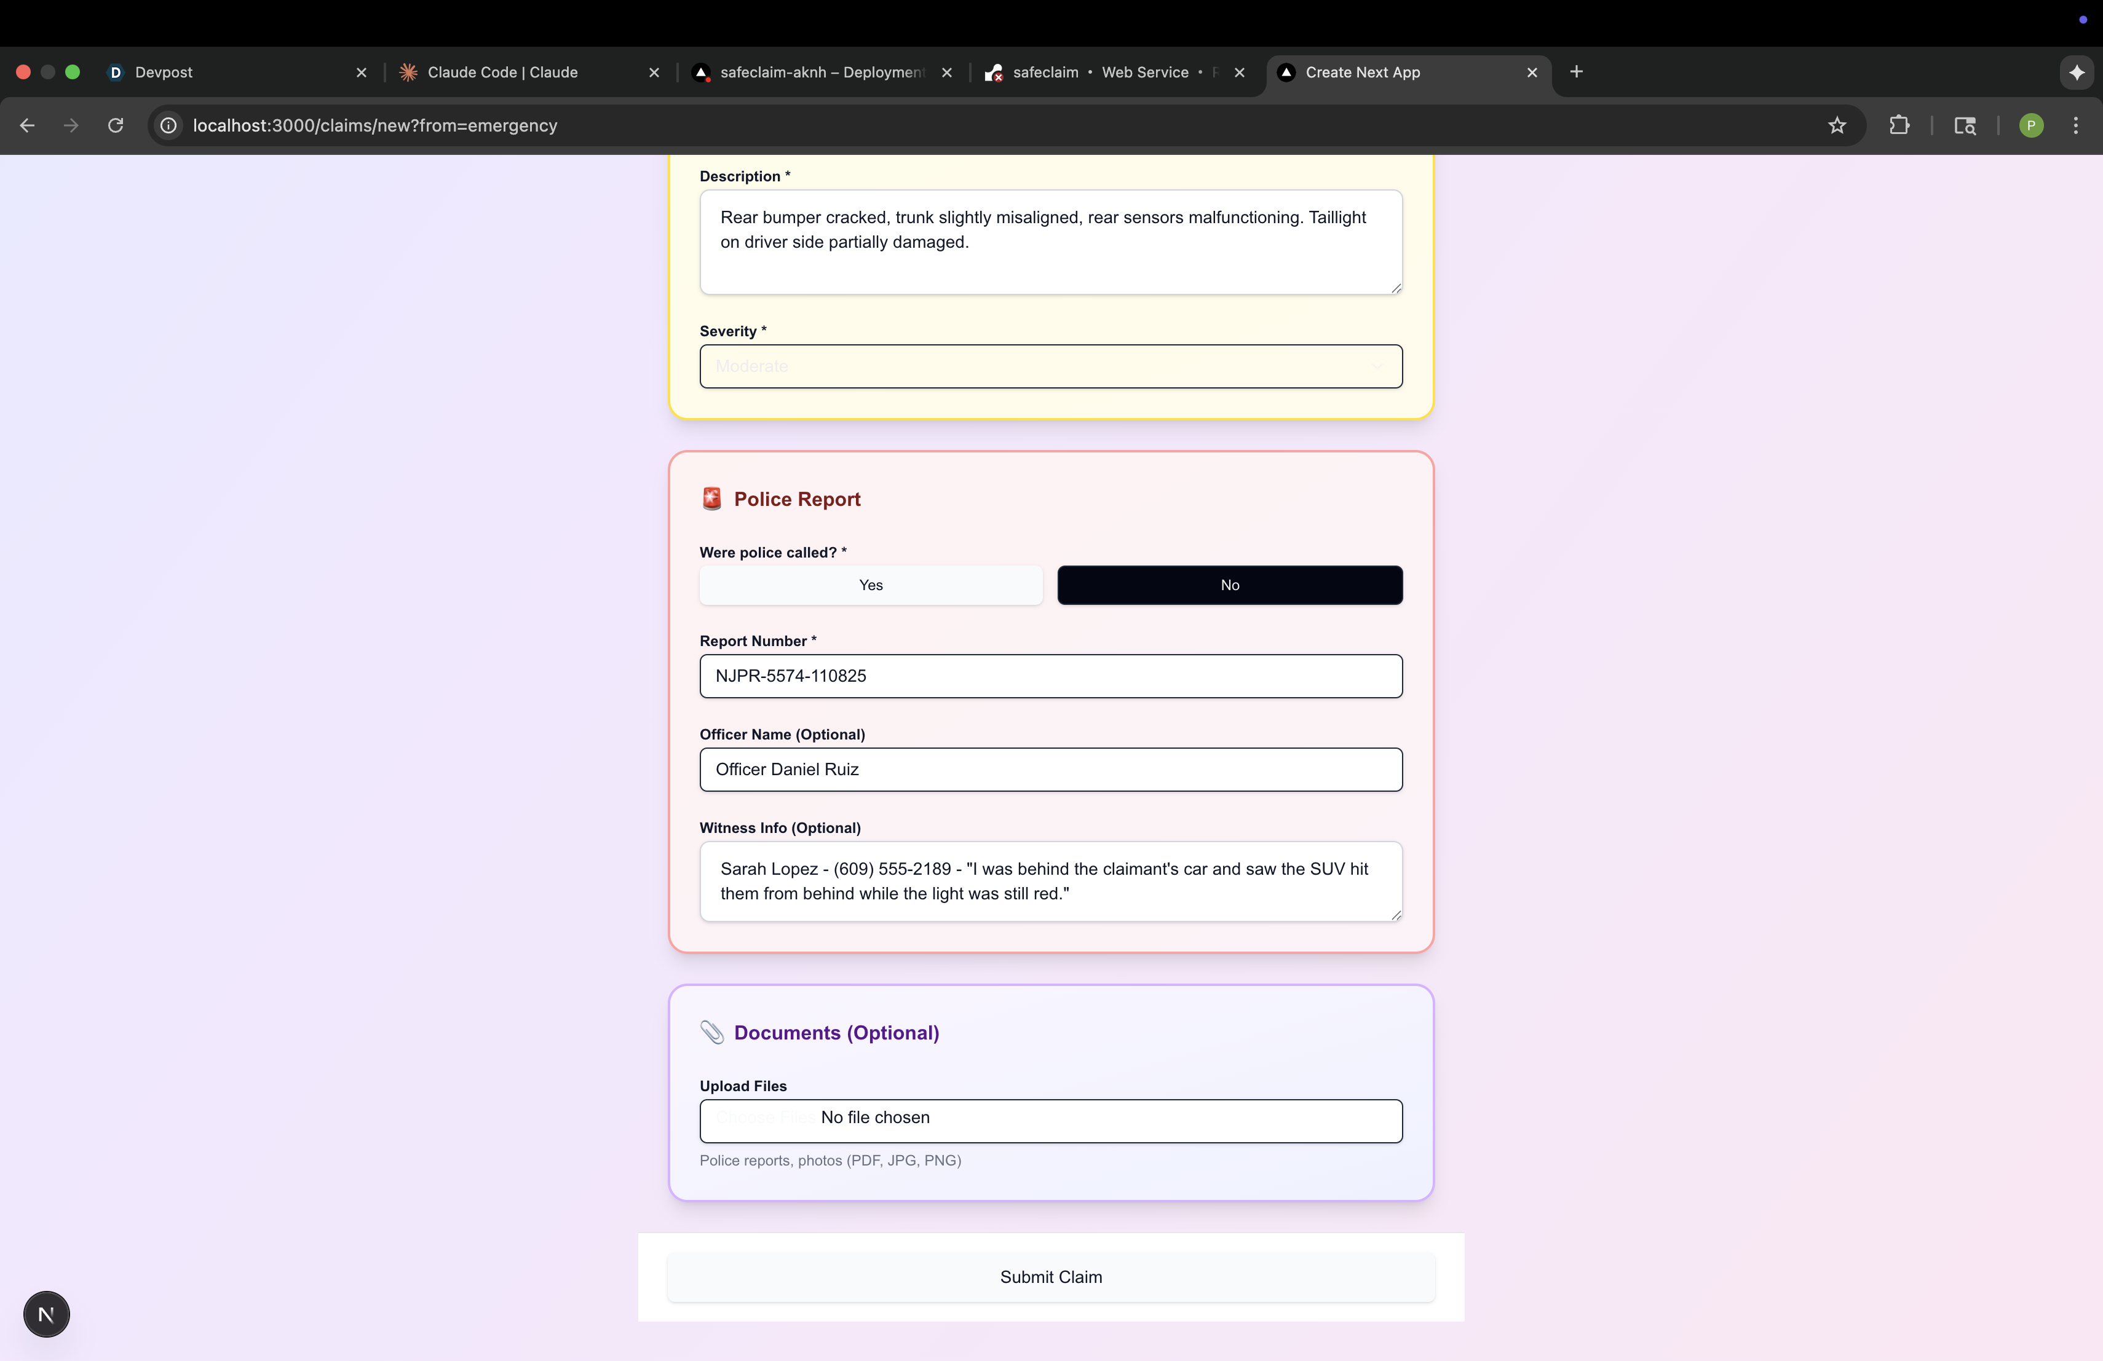Open the Gemini sparkle button
This screenshot has width=2103, height=1361.
2077,73
